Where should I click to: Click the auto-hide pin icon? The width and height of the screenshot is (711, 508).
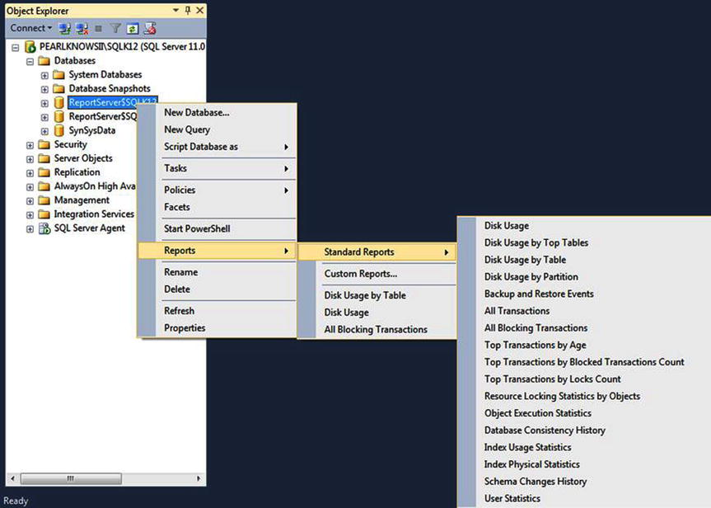coord(188,11)
